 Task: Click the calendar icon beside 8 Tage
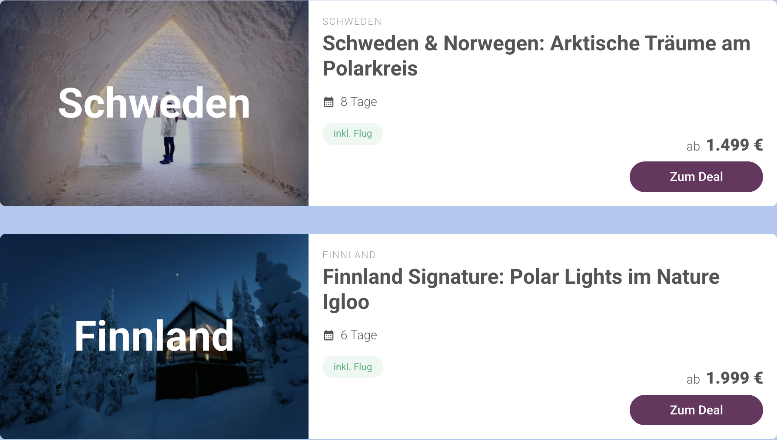pyautogui.click(x=329, y=102)
